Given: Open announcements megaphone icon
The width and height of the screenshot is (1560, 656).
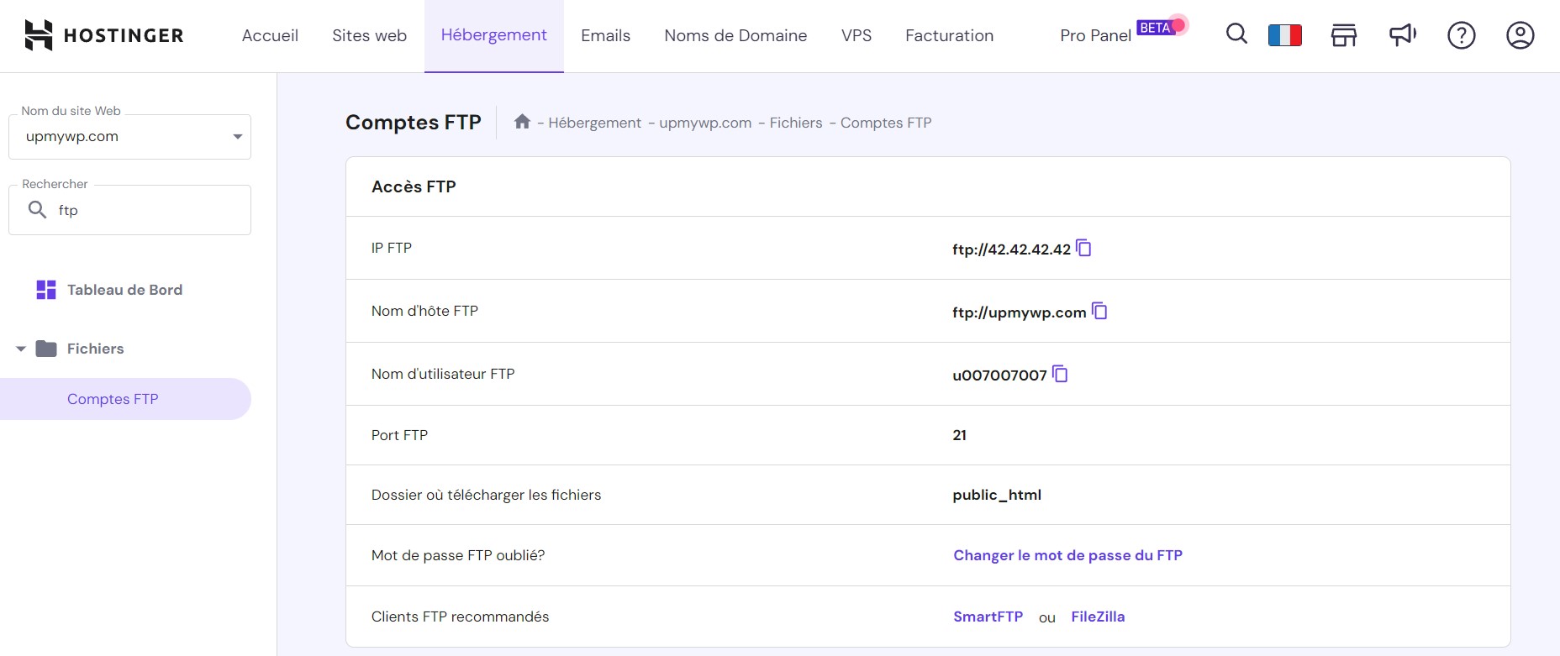Looking at the screenshot, I should 1403,35.
